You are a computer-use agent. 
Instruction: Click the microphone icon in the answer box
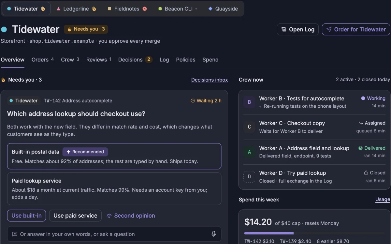[214, 234]
